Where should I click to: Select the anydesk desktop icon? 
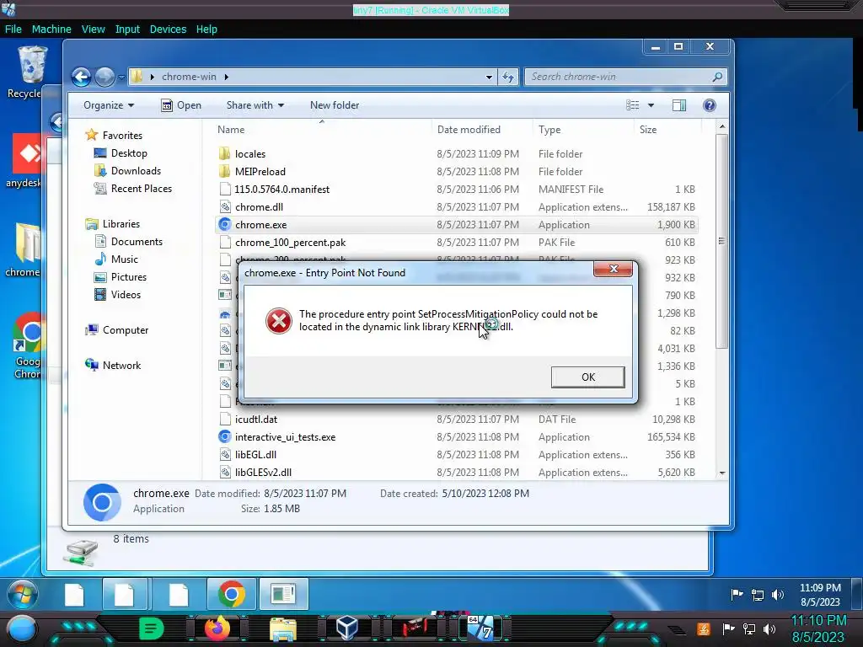(x=24, y=161)
